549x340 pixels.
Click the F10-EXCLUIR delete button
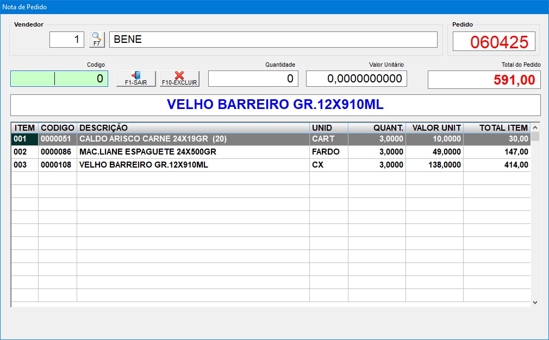click(179, 79)
